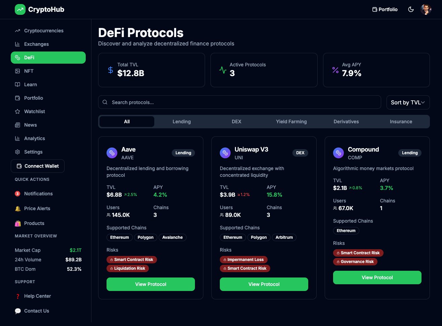Click the 15.8% APY value on Uniswap
The image size is (442, 326).
274,195
